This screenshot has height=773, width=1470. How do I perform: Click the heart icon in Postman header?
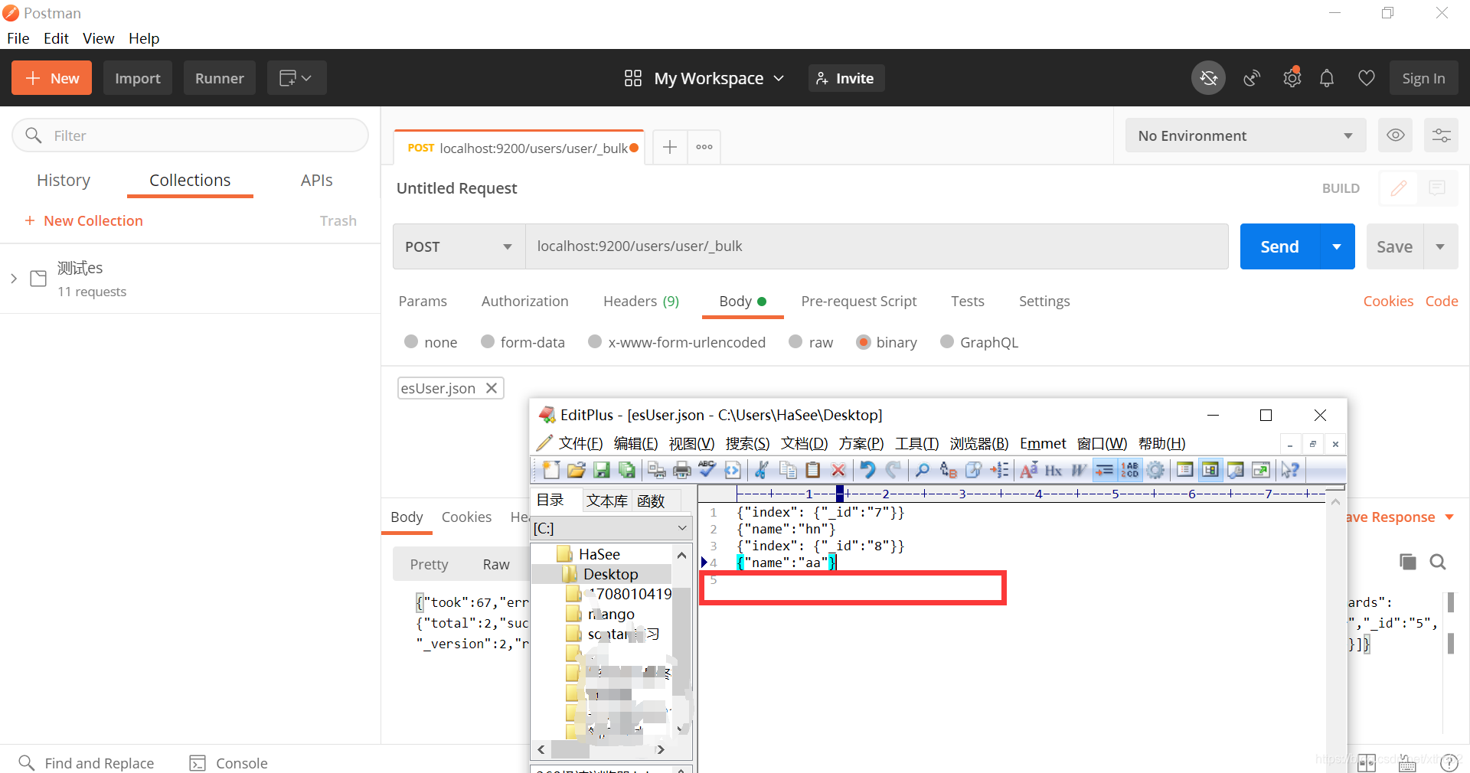coord(1366,78)
